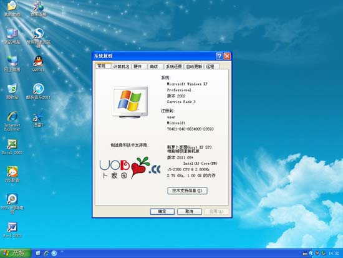
Task: Switch to the 远程 (Remote) tab
Action: pyautogui.click(x=211, y=66)
